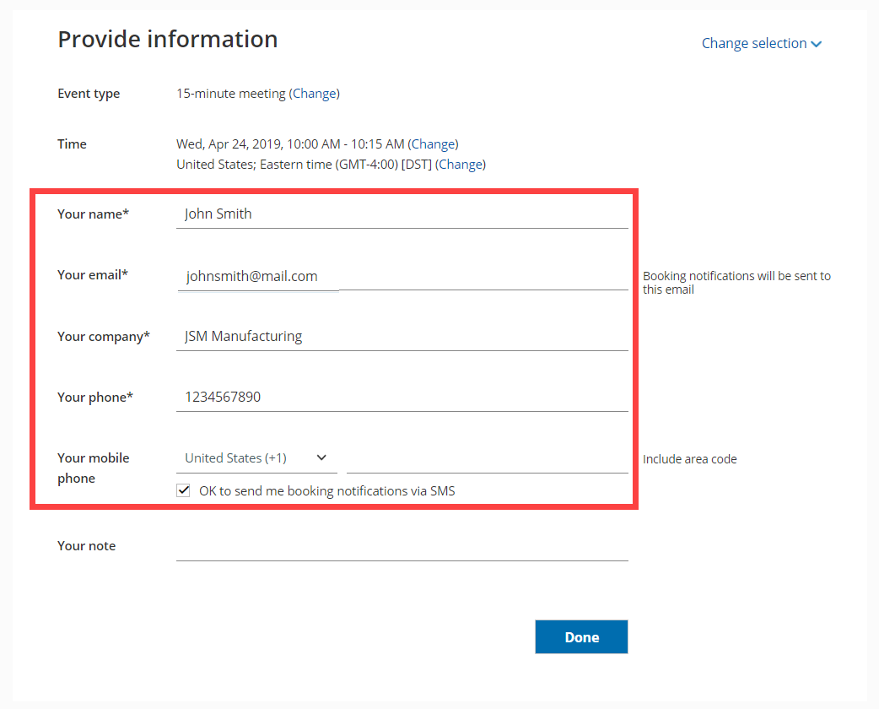Click the Your email label

[93, 275]
